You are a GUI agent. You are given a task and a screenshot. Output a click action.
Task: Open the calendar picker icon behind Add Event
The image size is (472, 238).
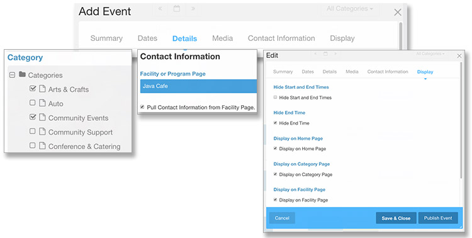177,8
